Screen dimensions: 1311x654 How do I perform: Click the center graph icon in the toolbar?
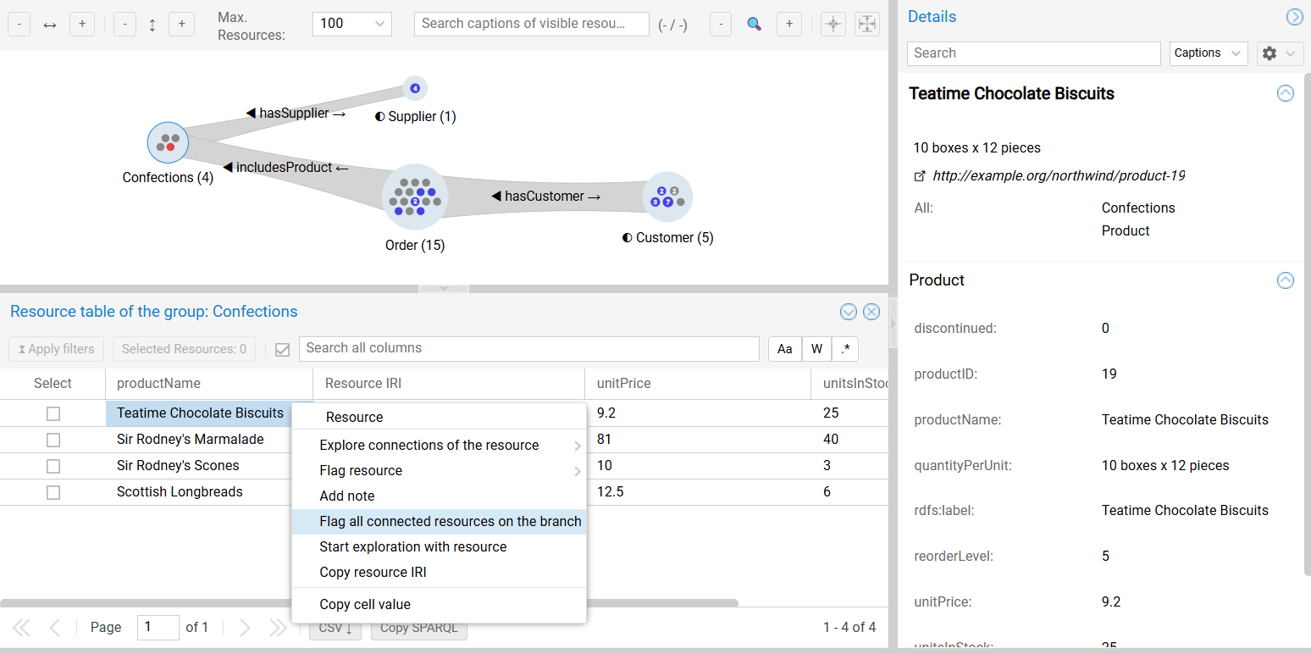(833, 25)
